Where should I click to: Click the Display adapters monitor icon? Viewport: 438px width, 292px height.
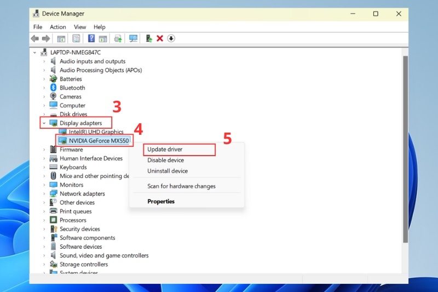pyautogui.click(x=53, y=123)
